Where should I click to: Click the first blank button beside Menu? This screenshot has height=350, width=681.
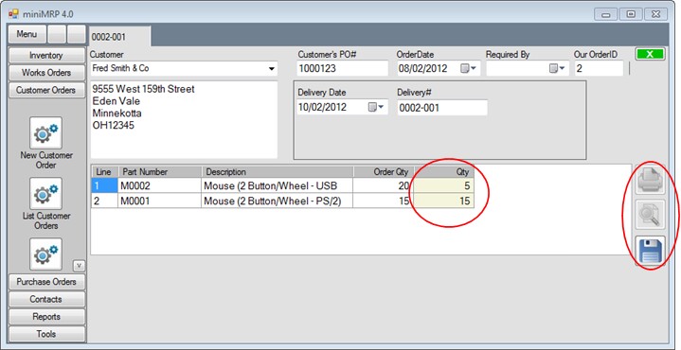point(57,34)
